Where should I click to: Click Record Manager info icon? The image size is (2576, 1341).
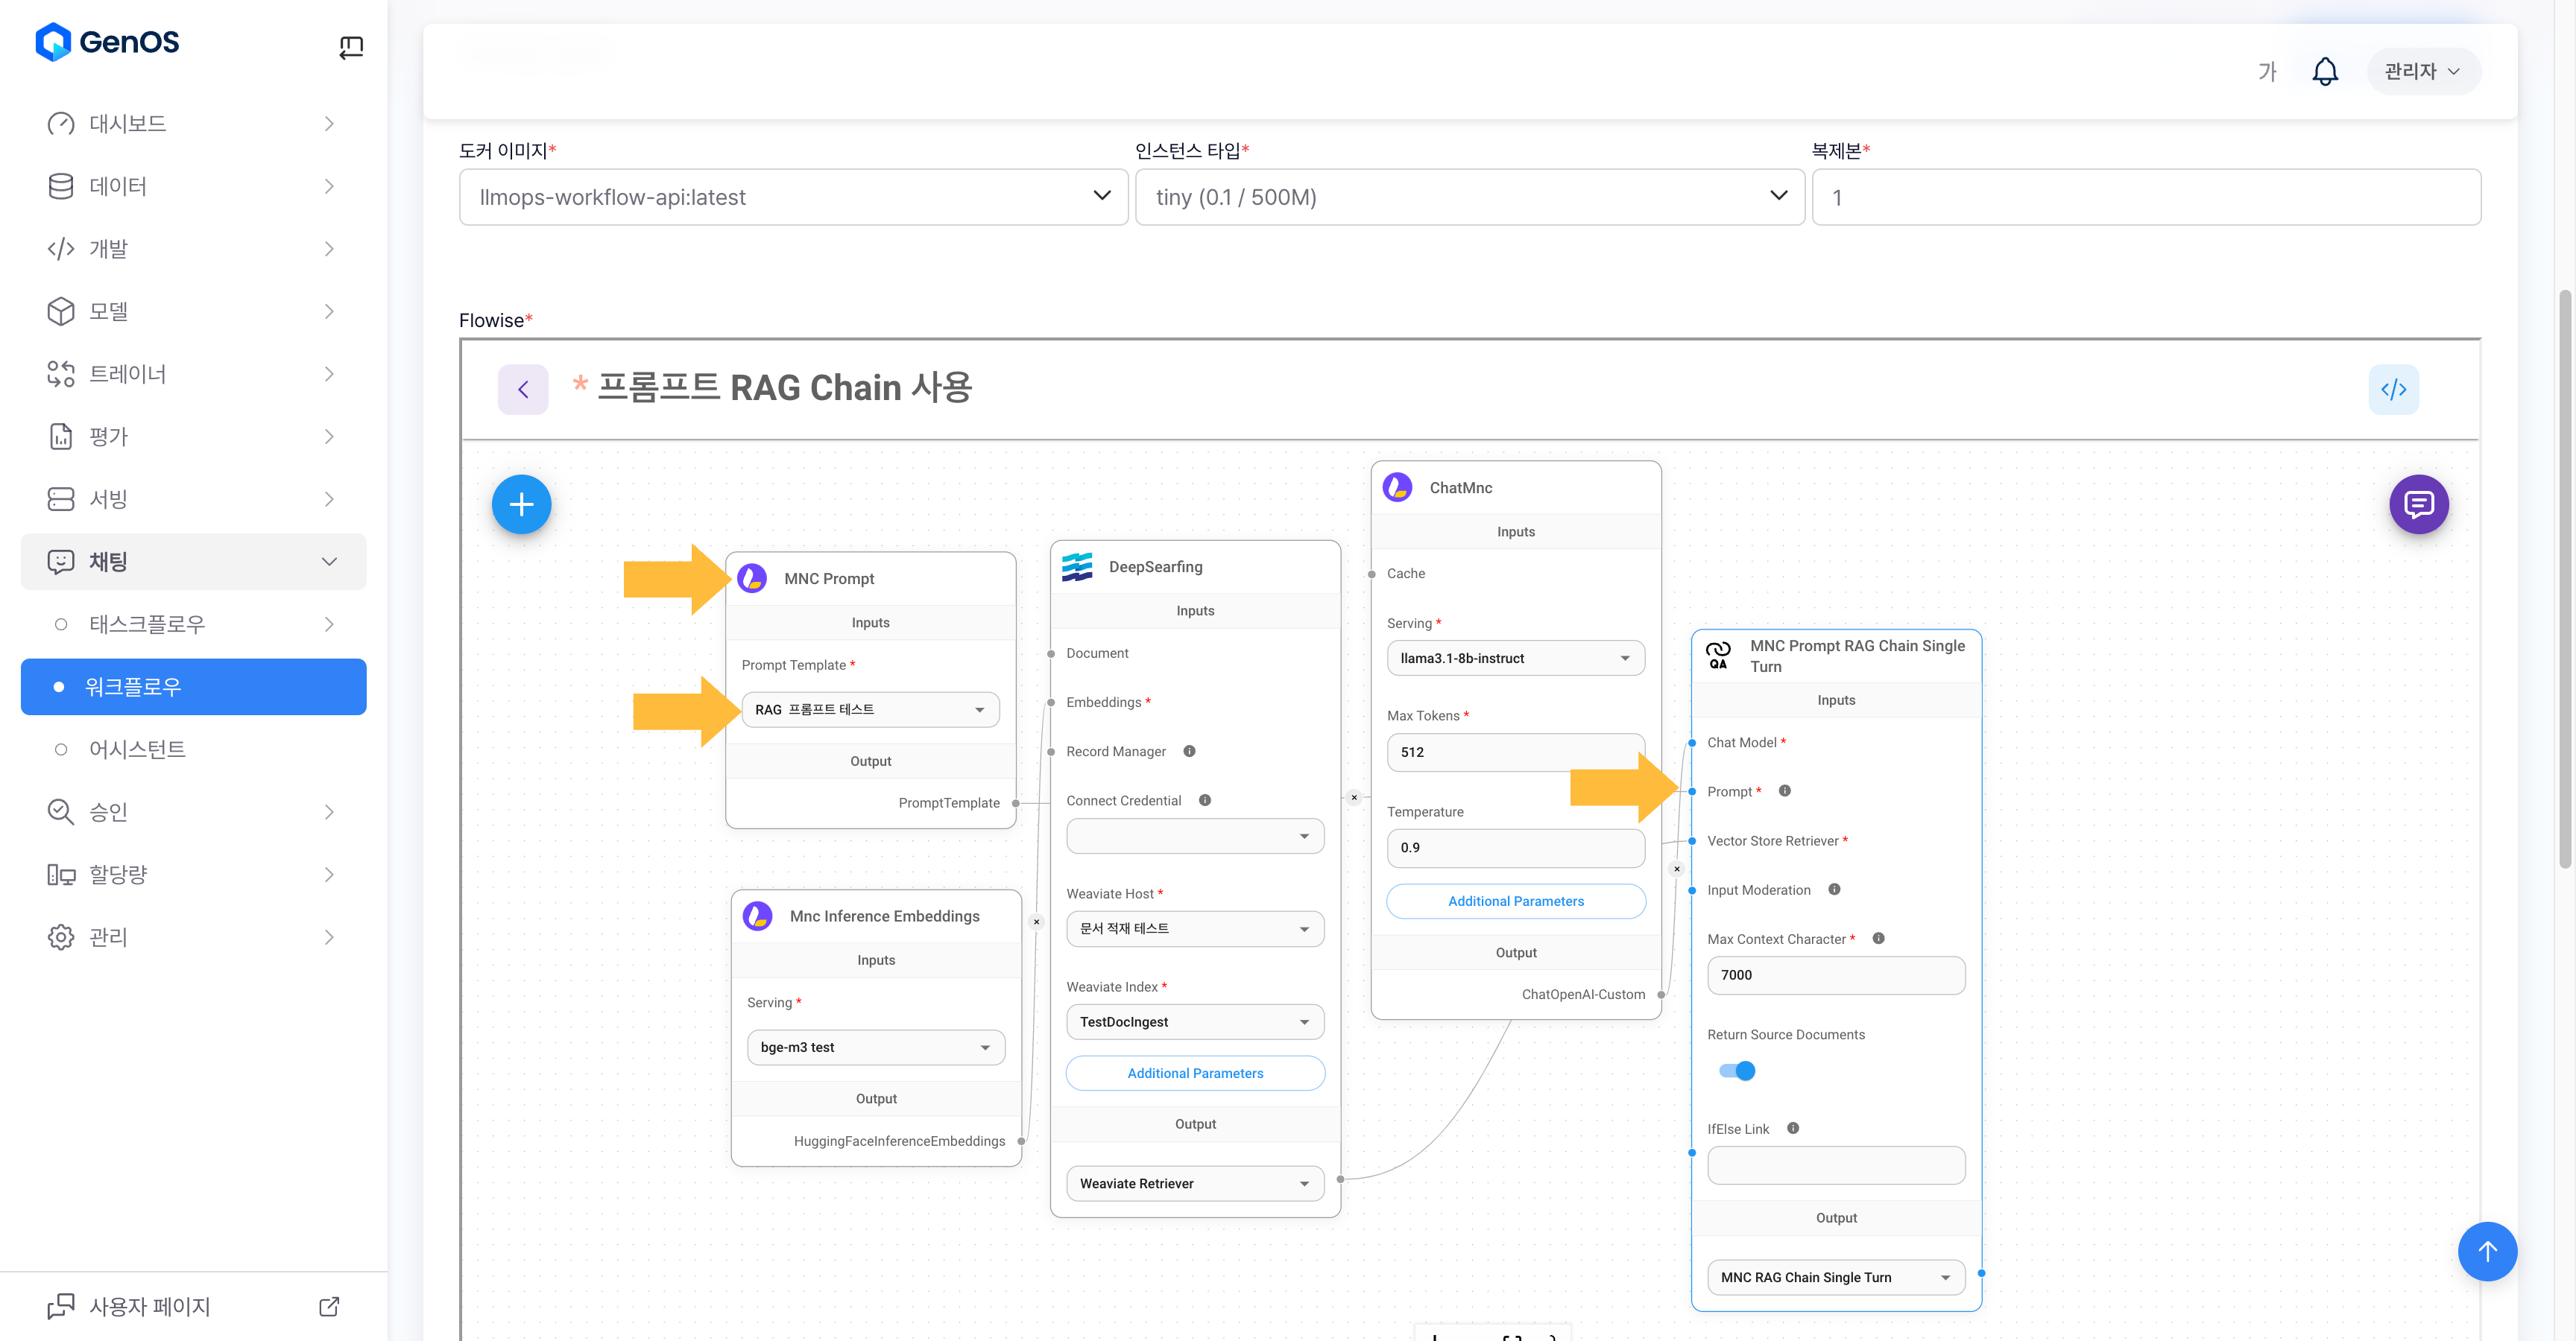click(x=1189, y=752)
